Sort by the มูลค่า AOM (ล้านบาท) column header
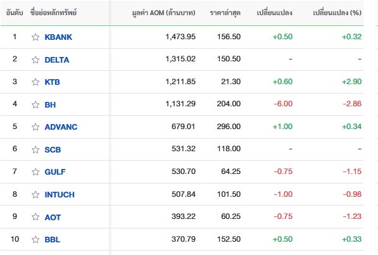Screen dimensions: 378x255 click(164, 13)
